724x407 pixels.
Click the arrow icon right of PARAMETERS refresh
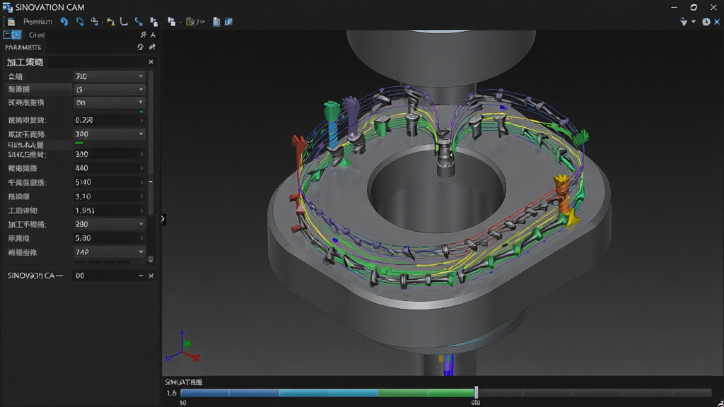(x=153, y=47)
